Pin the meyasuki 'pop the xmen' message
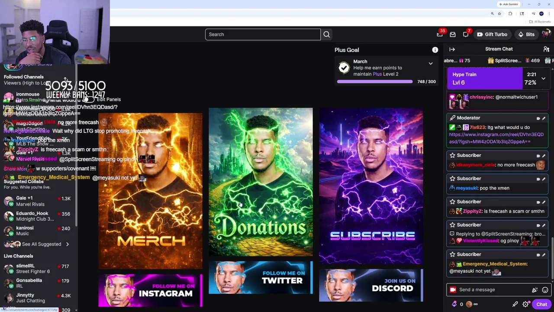This screenshot has height=312, width=554. coord(544,179)
